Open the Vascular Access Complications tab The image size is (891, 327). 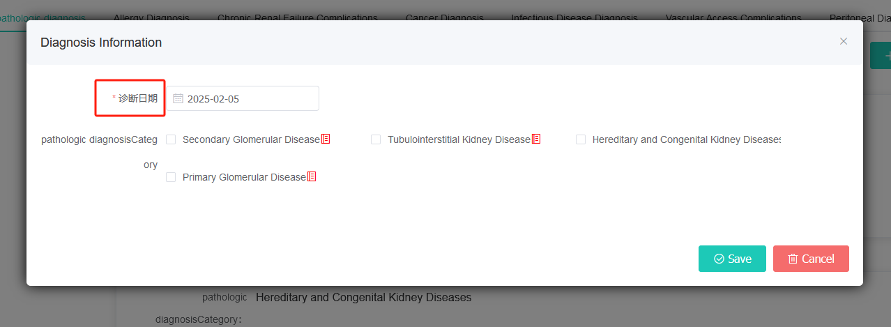tap(733, 17)
